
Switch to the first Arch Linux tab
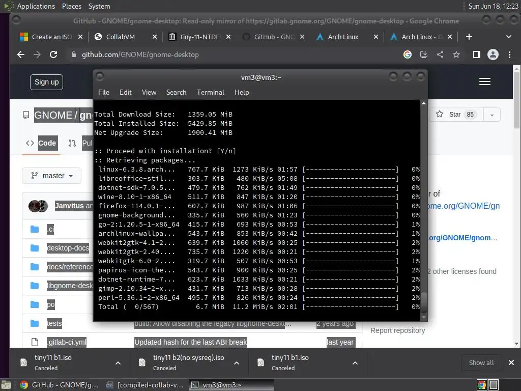[347, 37]
